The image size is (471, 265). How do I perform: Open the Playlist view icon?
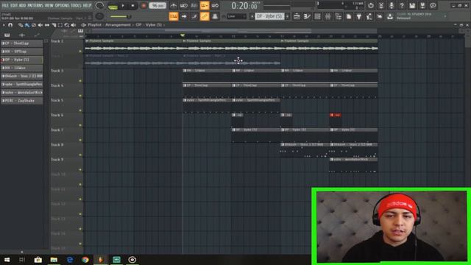[x=297, y=16]
